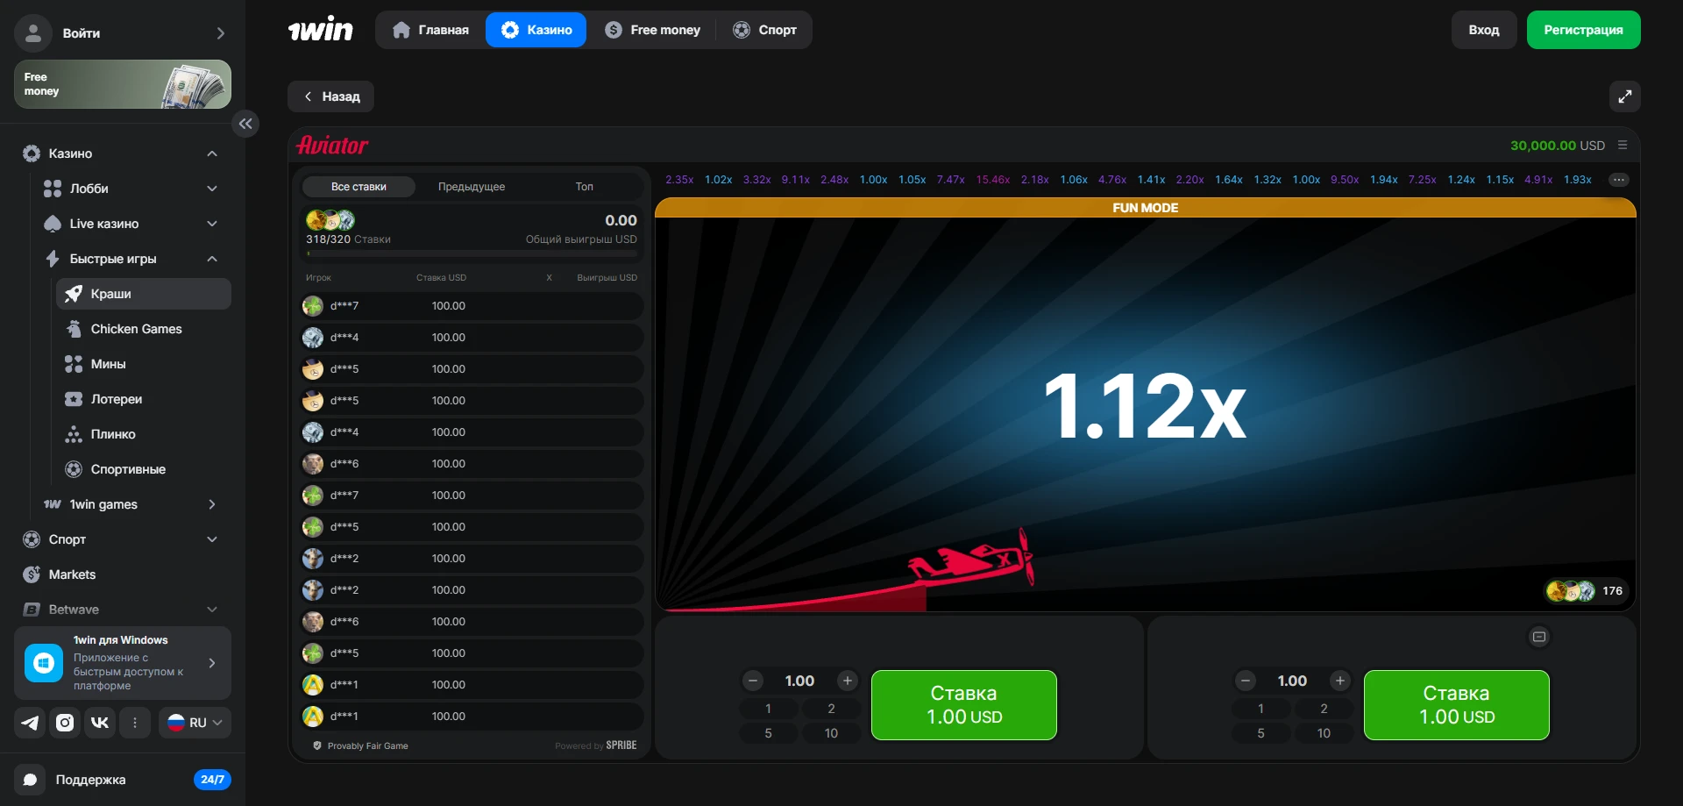
Task: Open more social links menu
Action: point(135,723)
